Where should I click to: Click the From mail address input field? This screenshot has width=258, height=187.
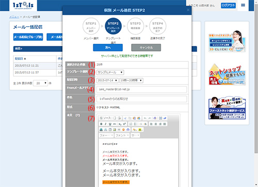142,89
